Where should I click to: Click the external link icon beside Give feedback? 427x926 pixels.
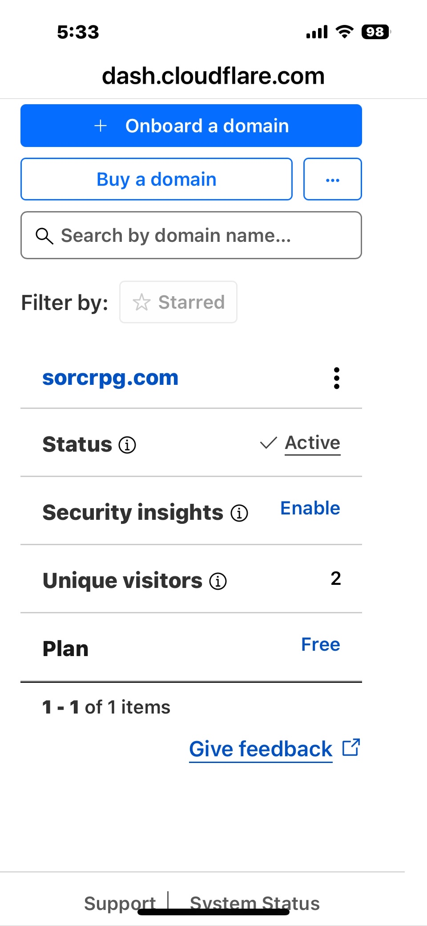[x=351, y=748]
